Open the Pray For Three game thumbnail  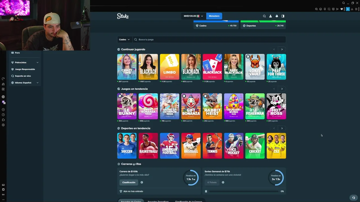pos(276,67)
